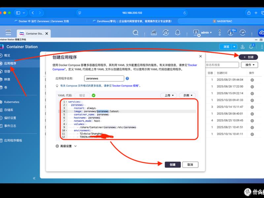The width and height of the screenshot is (264, 198).
Task: Open the Upload (上传) dropdown
Action: 169,95
